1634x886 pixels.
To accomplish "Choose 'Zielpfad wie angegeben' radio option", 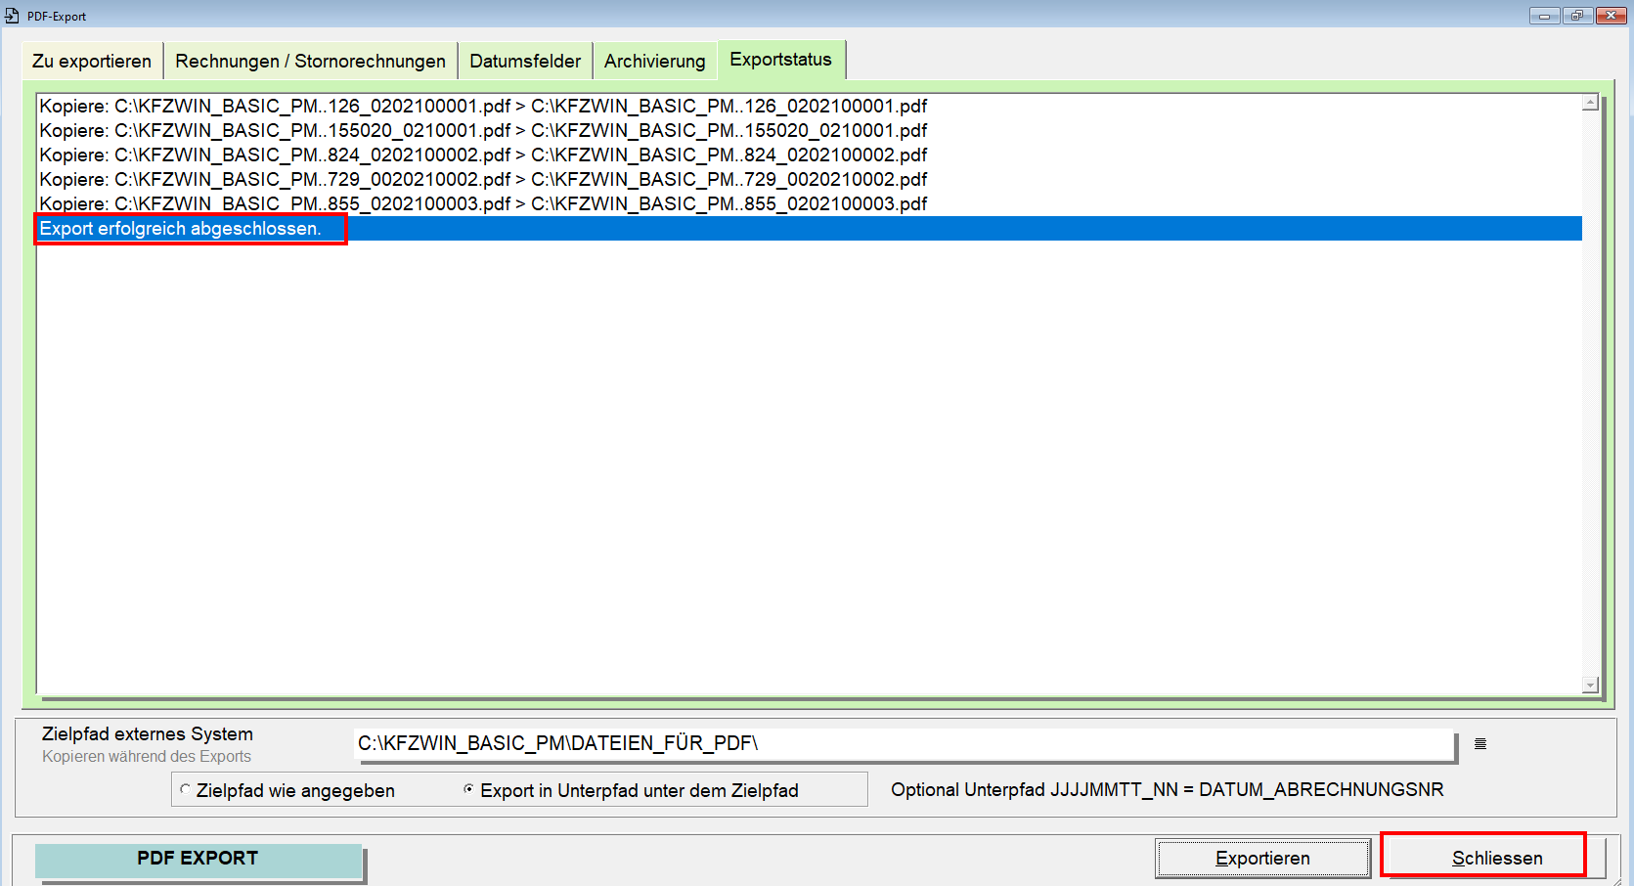I will pyautogui.click(x=287, y=790).
